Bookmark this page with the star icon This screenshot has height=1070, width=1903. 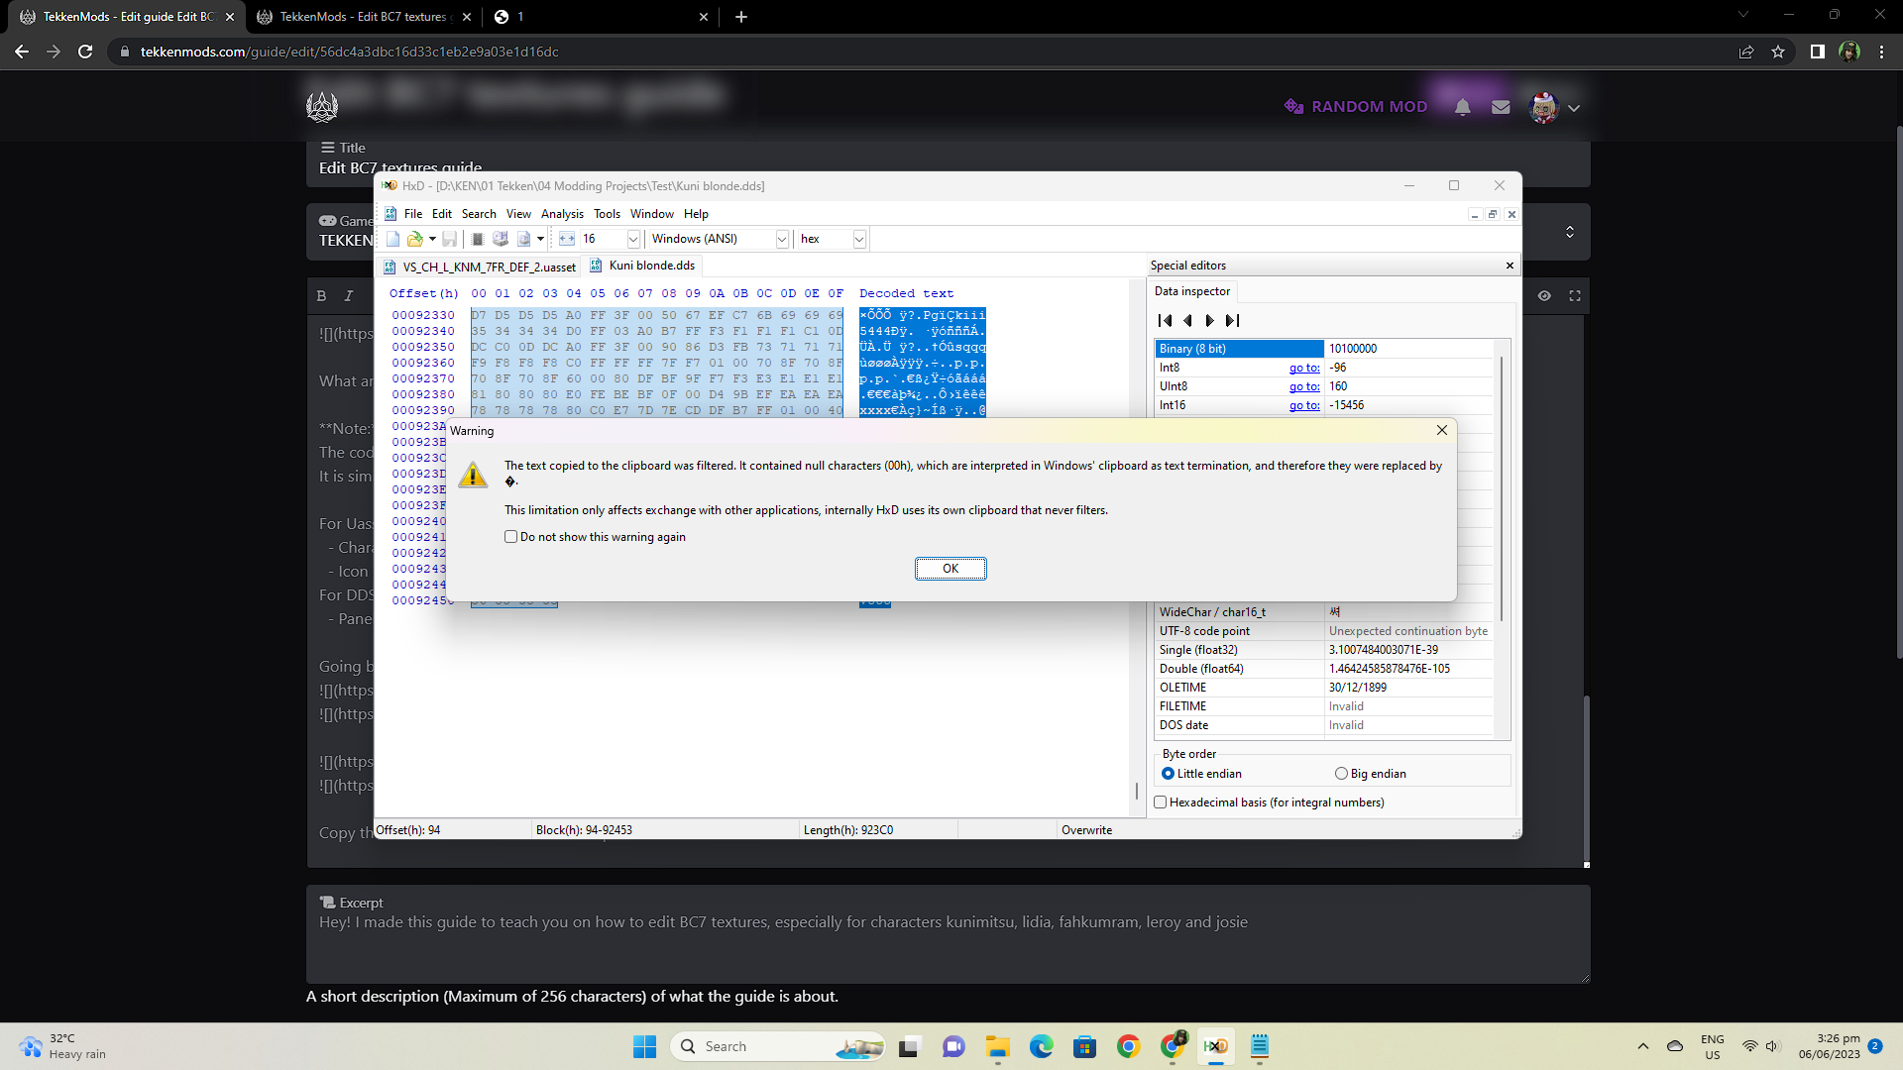click(x=1778, y=52)
